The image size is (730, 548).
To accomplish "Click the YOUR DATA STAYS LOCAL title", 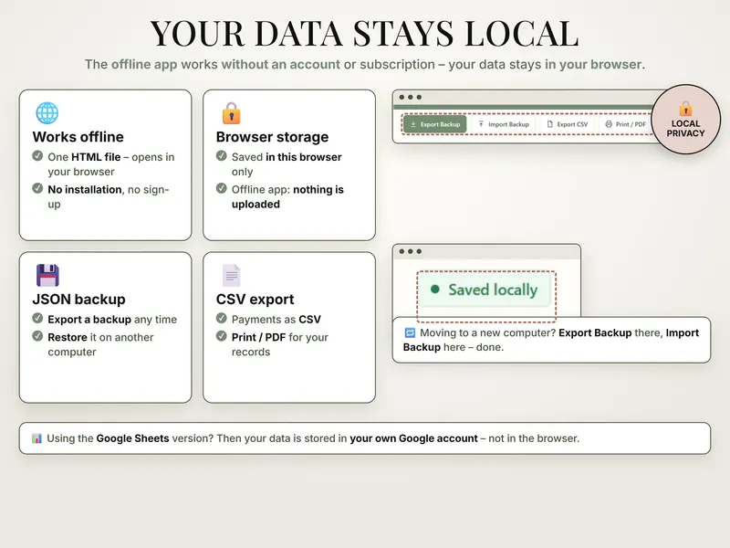I will point(364,34).
